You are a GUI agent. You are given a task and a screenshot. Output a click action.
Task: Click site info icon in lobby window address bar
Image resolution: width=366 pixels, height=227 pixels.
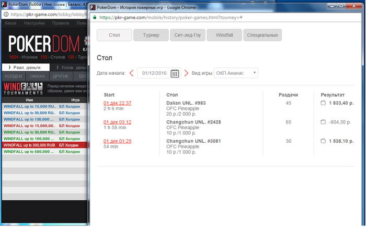[6, 15]
